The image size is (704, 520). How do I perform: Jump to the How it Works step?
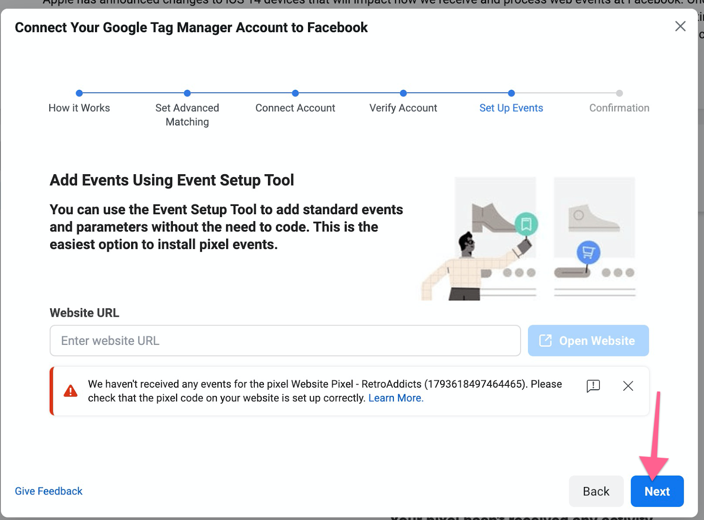79,108
